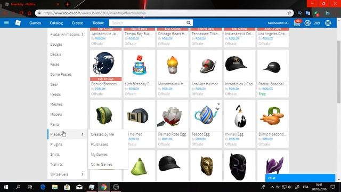Show hidden tray icons chevron
The height and width of the screenshot is (192, 341).
pos(272,187)
